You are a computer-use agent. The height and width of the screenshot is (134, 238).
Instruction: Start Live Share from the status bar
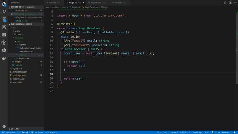coord(37,133)
